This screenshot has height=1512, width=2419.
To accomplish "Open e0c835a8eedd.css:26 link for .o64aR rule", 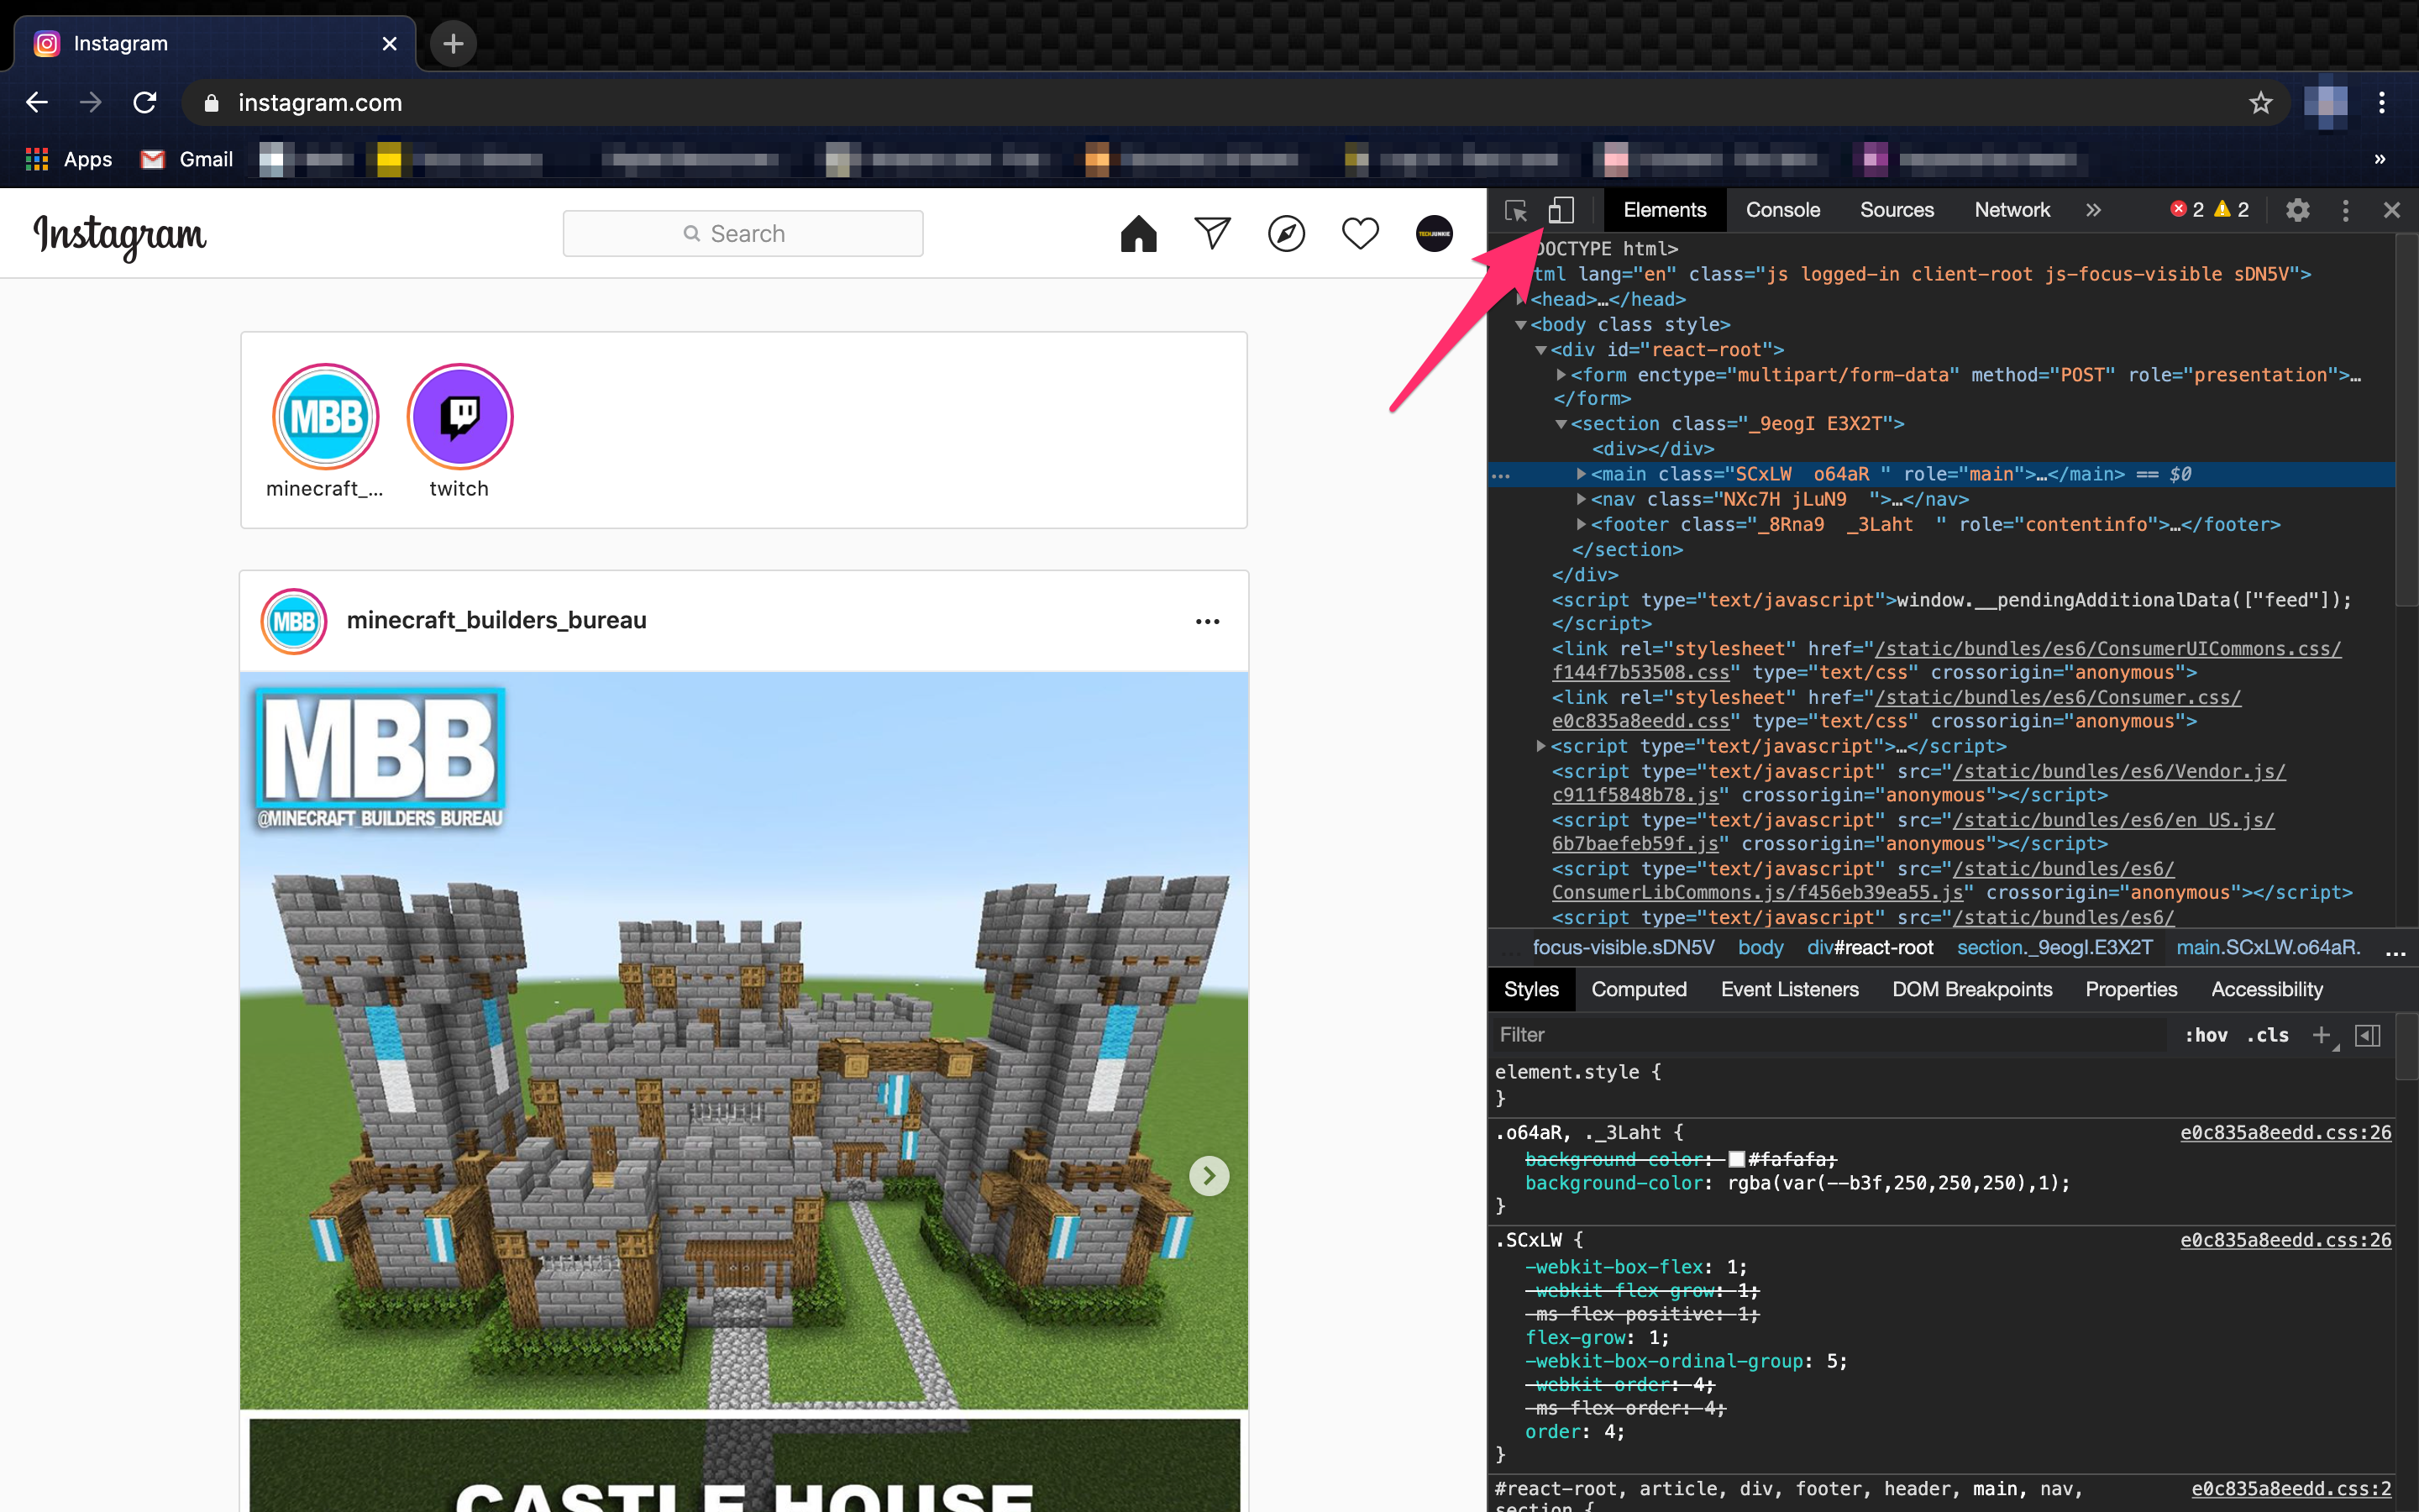I will click(x=2285, y=1132).
